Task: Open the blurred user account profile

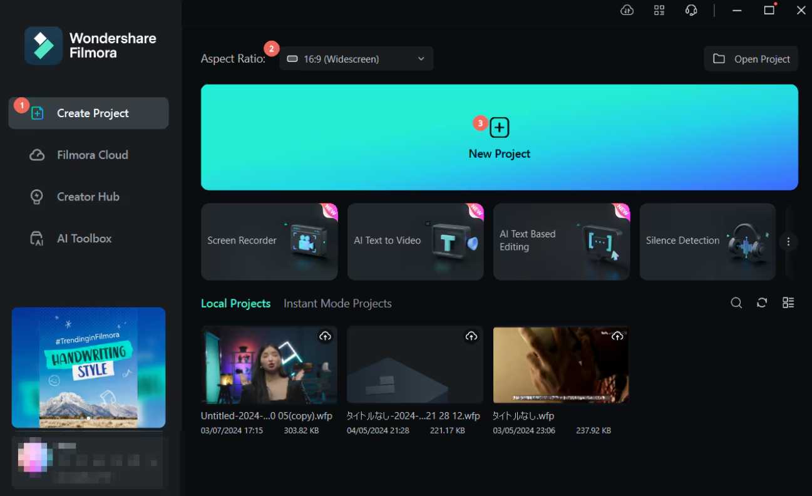Action: (x=88, y=462)
